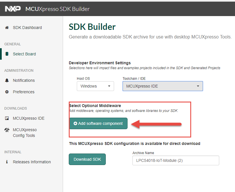Viewport: 235px width, 192px height.
Task: Click the SDK Builder page heading
Action: point(92,27)
